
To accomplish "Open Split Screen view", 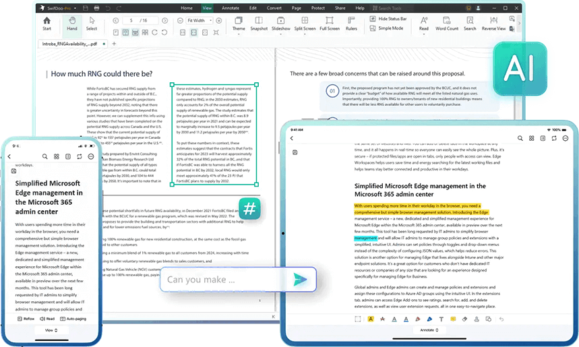I will point(305,24).
